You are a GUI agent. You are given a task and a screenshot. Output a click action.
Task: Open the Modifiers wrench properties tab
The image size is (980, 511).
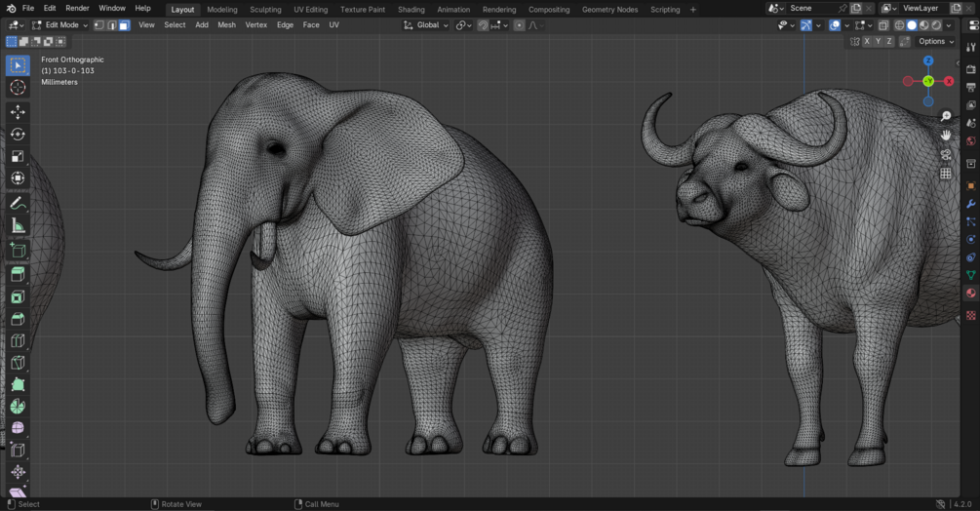pos(970,204)
